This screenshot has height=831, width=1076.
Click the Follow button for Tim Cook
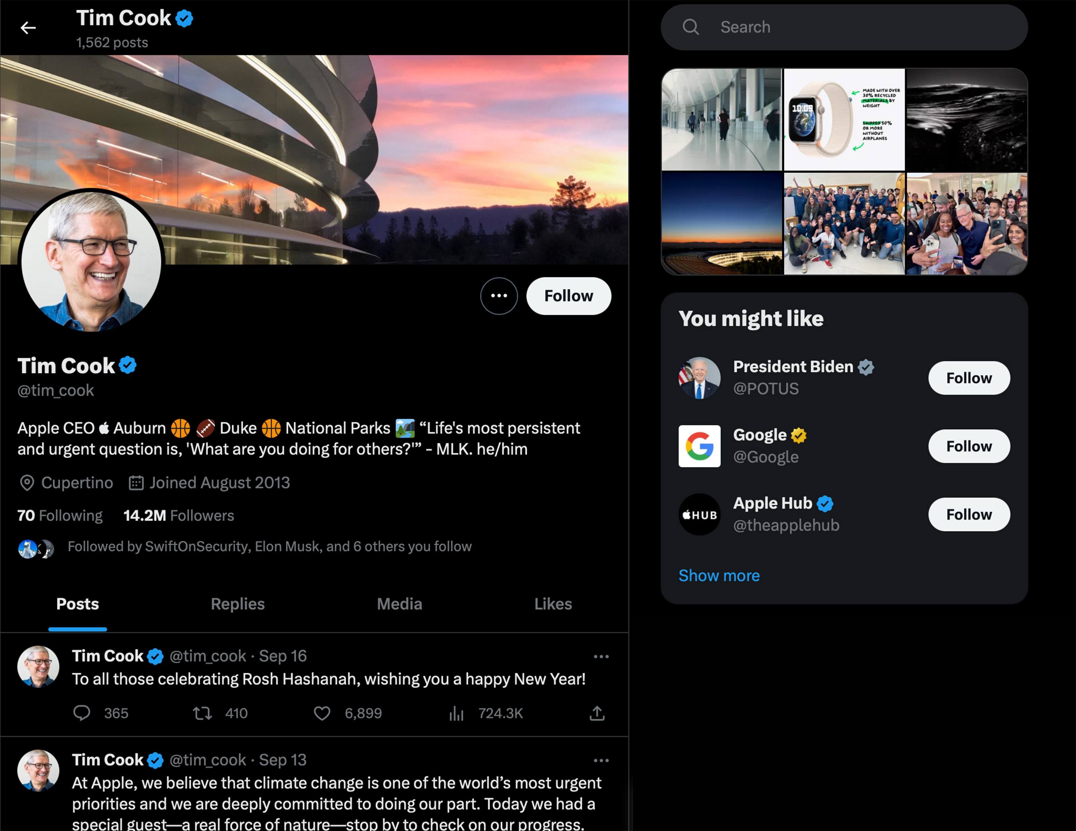tap(568, 295)
